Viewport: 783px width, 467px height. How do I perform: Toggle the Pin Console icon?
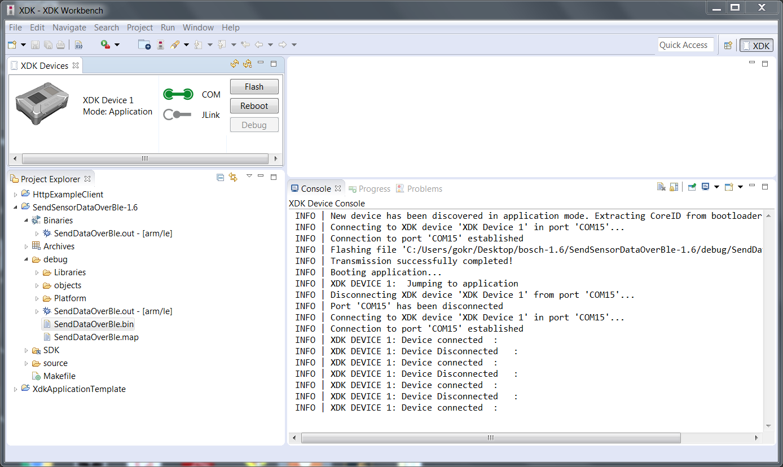pos(692,187)
